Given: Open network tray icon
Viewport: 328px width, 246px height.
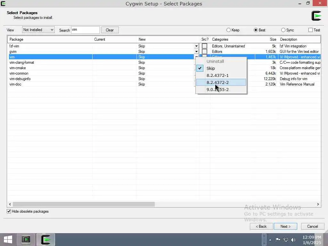Looking at the screenshot, I should pos(285,240).
